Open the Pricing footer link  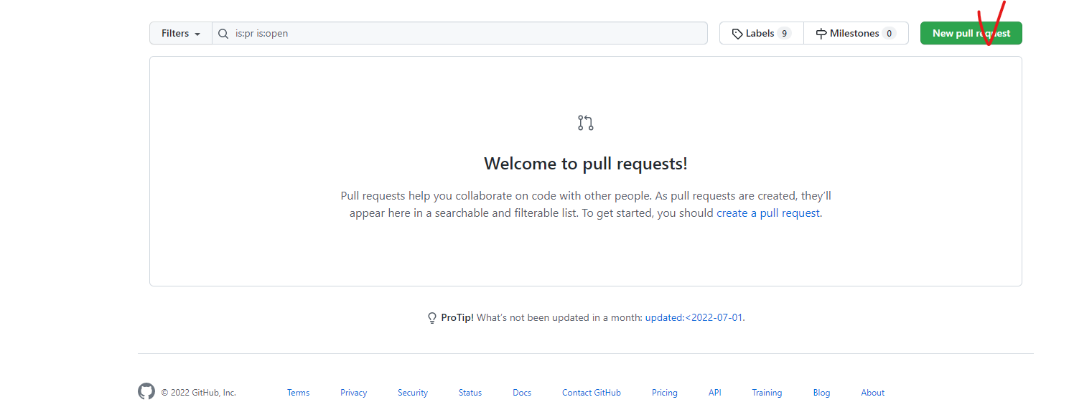(665, 393)
